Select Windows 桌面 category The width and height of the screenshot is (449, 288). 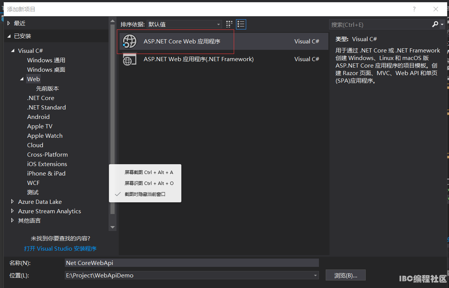point(46,69)
